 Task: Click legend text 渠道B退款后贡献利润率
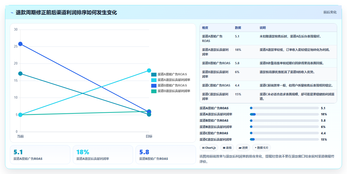tap(174, 91)
